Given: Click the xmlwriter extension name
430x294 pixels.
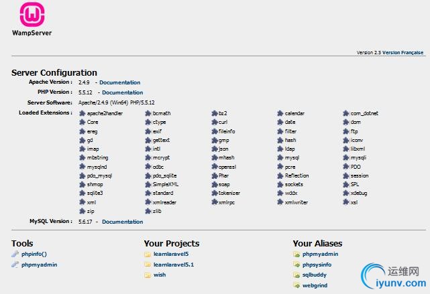Looking at the screenshot, I should tap(297, 202).
